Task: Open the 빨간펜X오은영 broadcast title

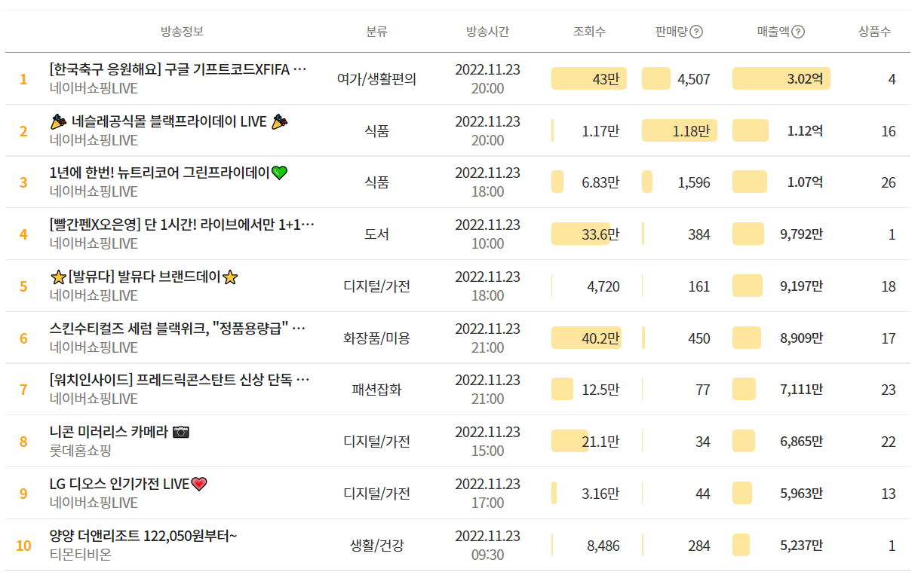Action: (x=182, y=225)
